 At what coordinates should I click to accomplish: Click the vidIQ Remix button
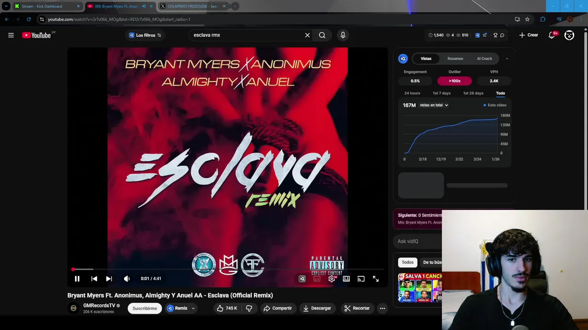tap(177, 308)
